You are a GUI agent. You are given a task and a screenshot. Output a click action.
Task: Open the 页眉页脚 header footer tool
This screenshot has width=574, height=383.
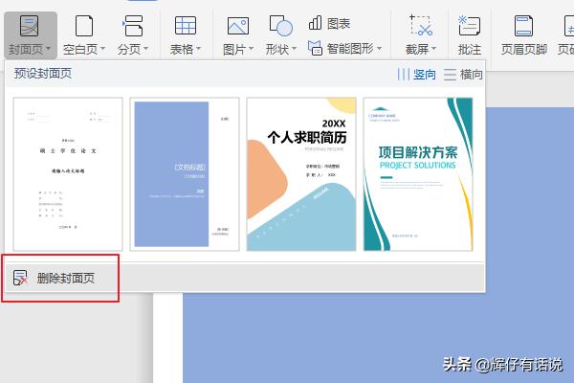[x=523, y=26]
